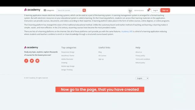195x110 pixels.
Task: Click the Useful links heading
Action: click(x=104, y=48)
